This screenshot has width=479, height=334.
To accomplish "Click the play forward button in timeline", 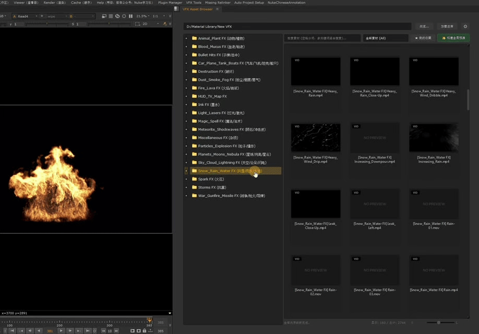I will point(61,331).
